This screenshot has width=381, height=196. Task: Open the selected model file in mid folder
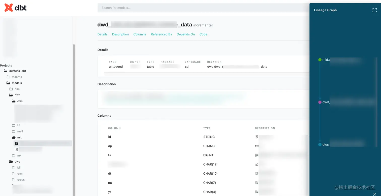pyautogui.click(x=43, y=143)
